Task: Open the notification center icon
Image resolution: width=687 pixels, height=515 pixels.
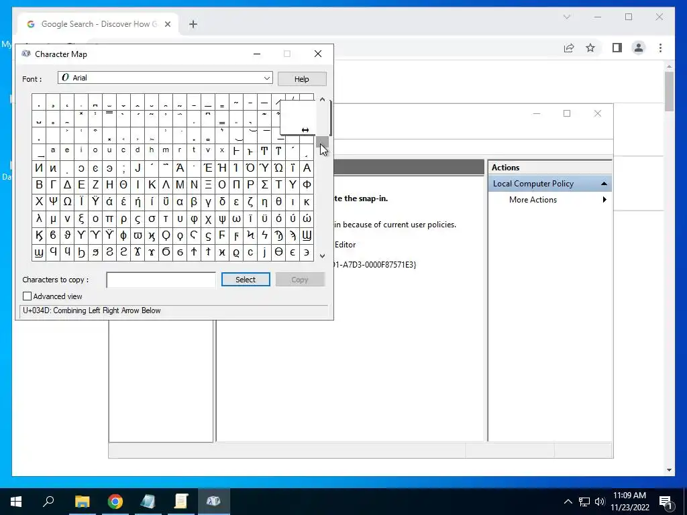Action: [666, 502]
